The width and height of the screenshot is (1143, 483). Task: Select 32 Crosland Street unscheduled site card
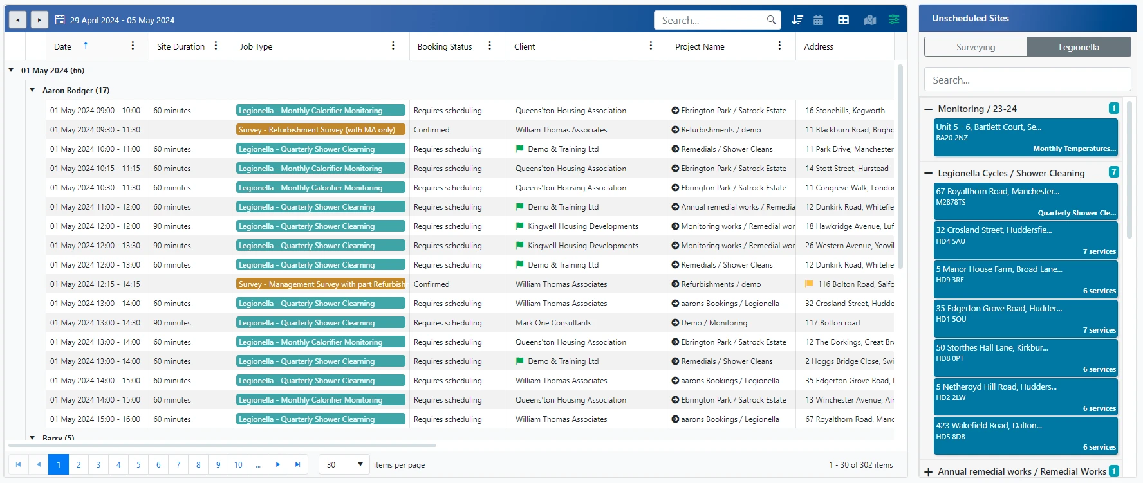[x=1025, y=240]
